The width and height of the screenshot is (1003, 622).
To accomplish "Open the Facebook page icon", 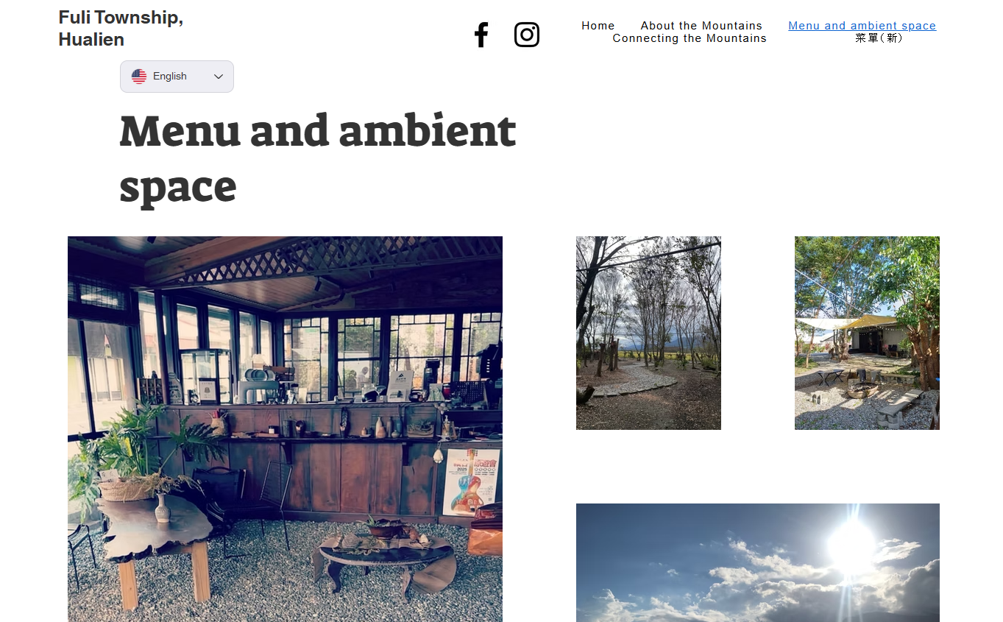I will tap(481, 35).
